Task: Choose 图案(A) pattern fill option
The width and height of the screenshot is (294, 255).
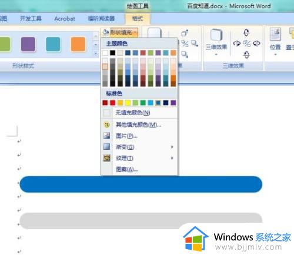Action: [139, 169]
